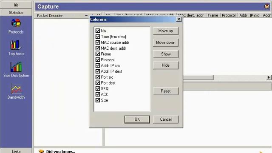Click the horizontal scrollbar right arrow
Screen dimensions: 272x153
click(x=269, y=77)
